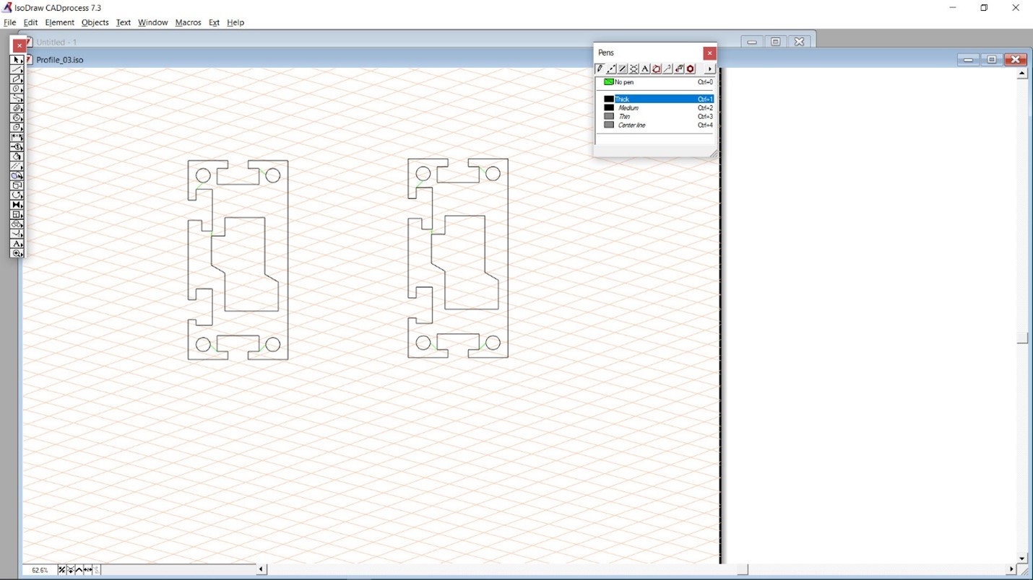
Task: Select the Arrow selection tool in toolbox
Action: 16,60
